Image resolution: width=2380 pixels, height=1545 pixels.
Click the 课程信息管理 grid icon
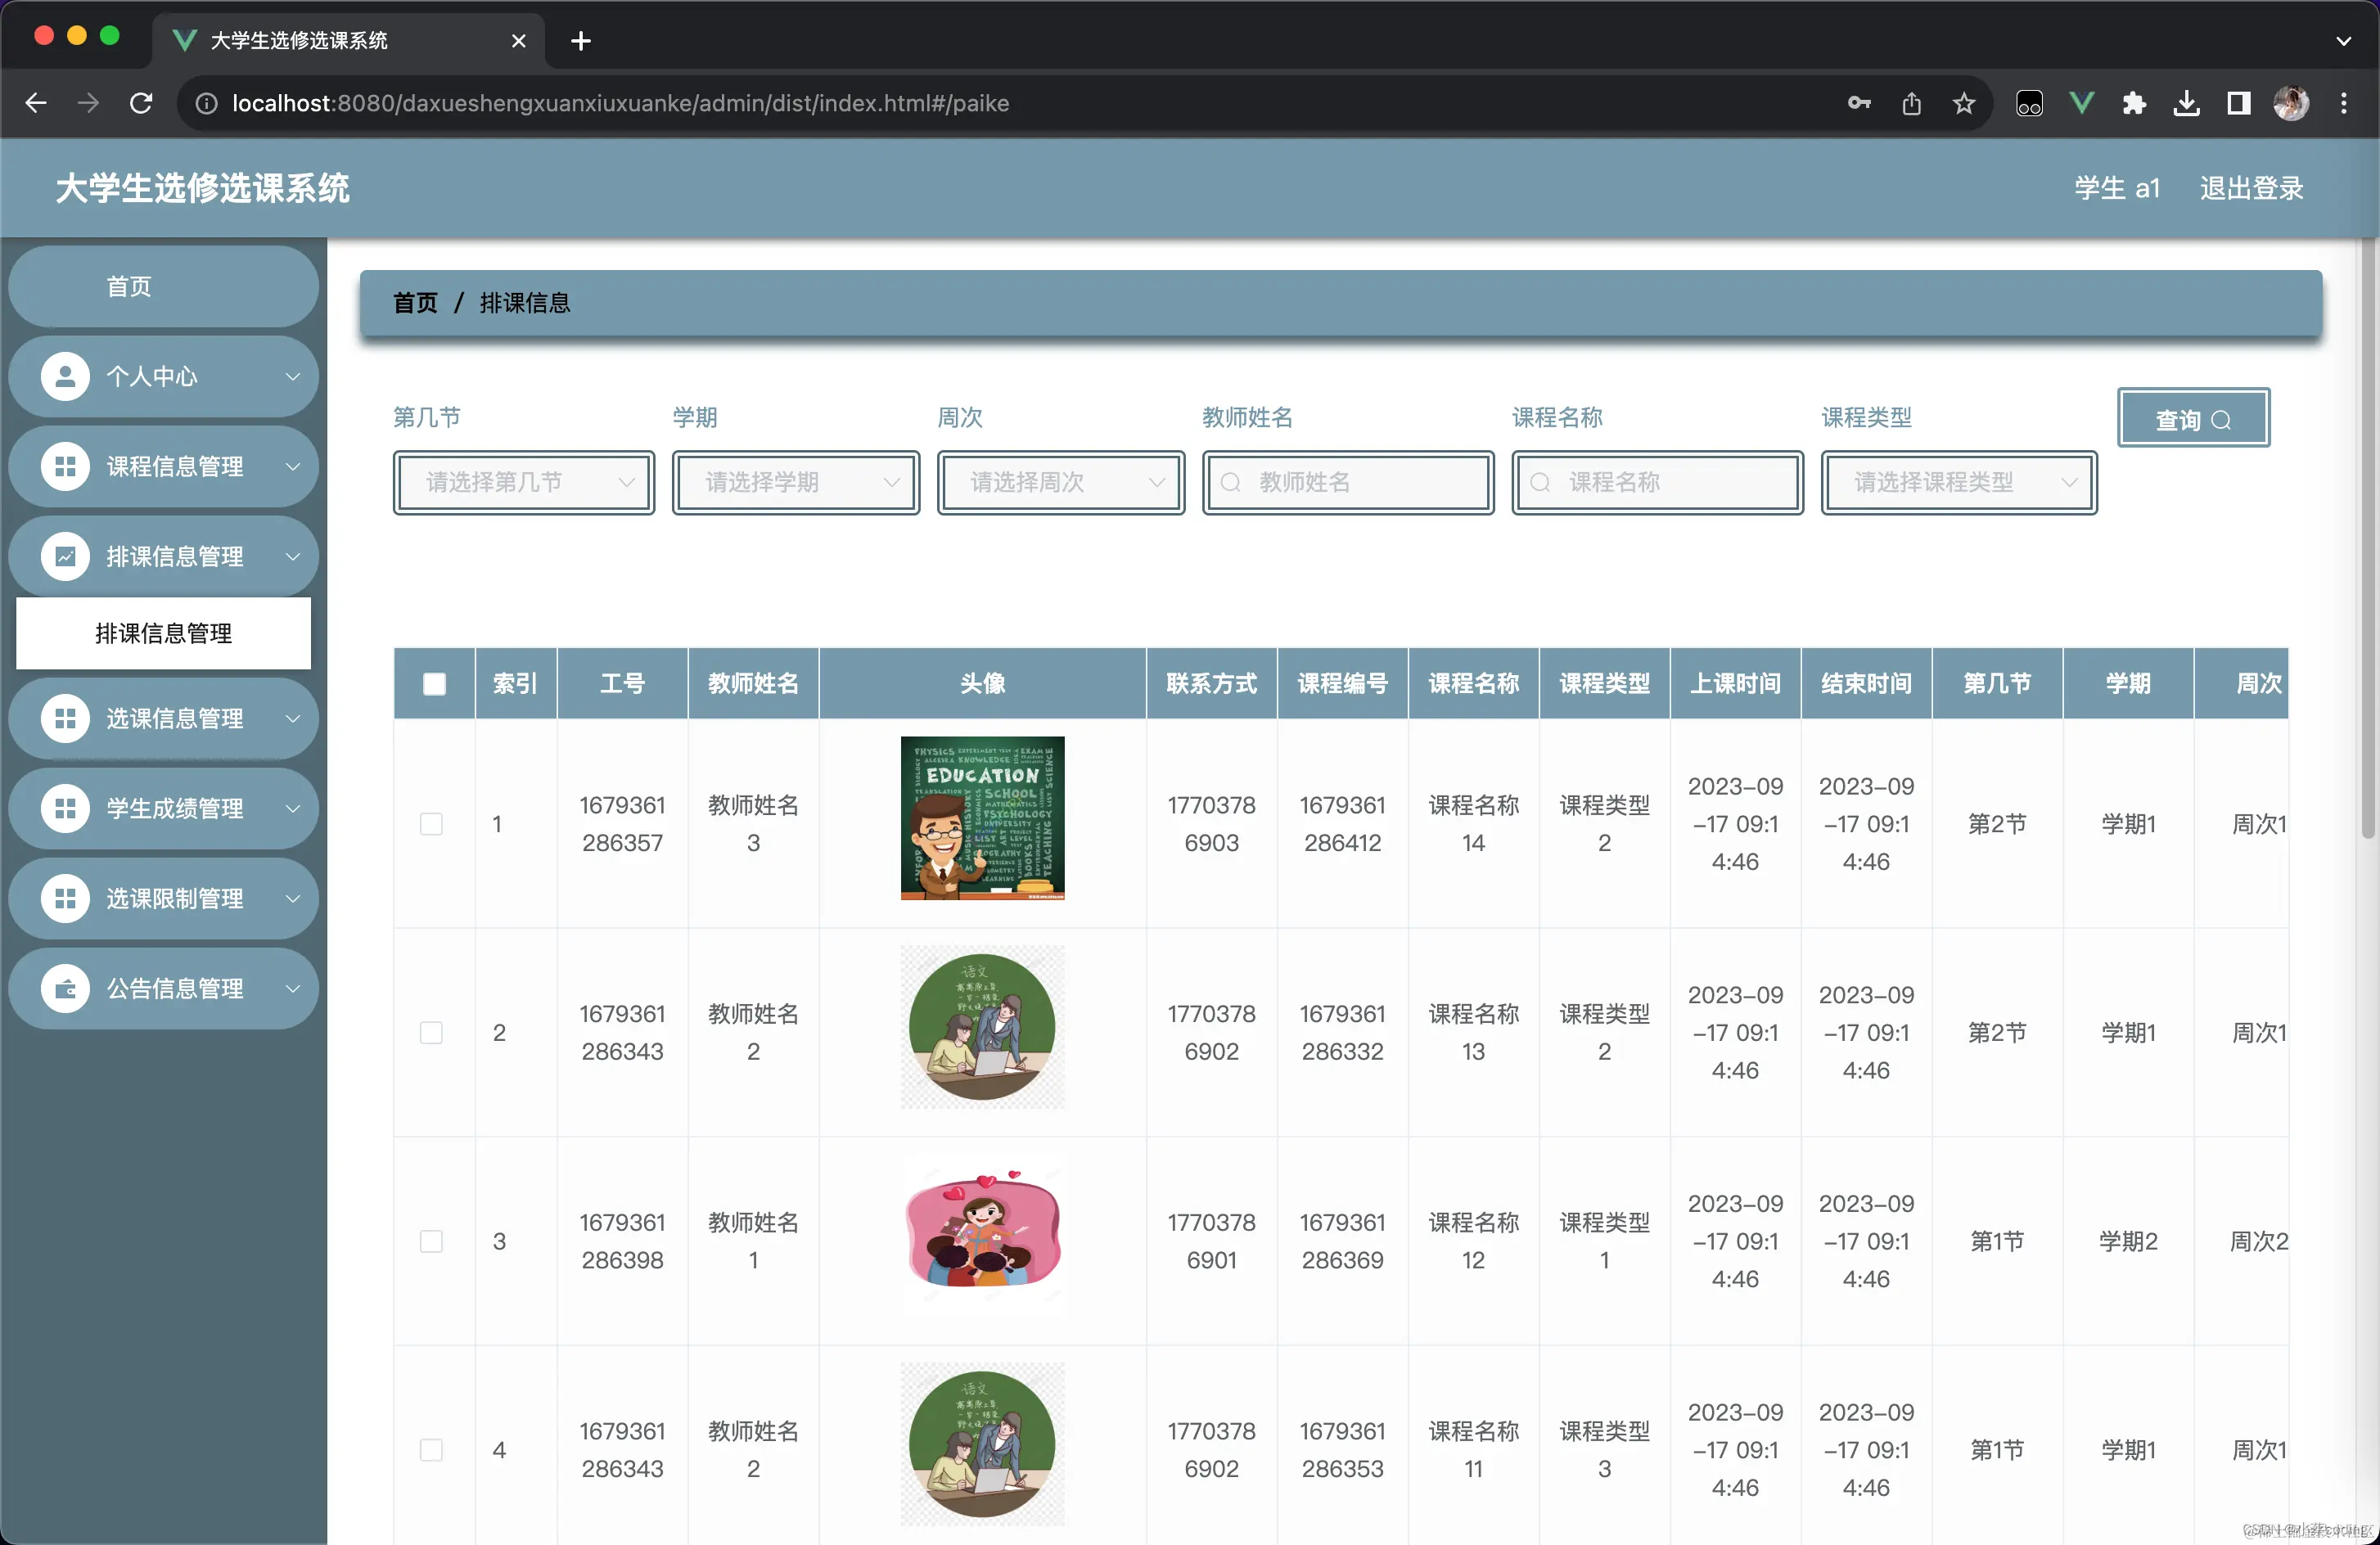(65, 467)
